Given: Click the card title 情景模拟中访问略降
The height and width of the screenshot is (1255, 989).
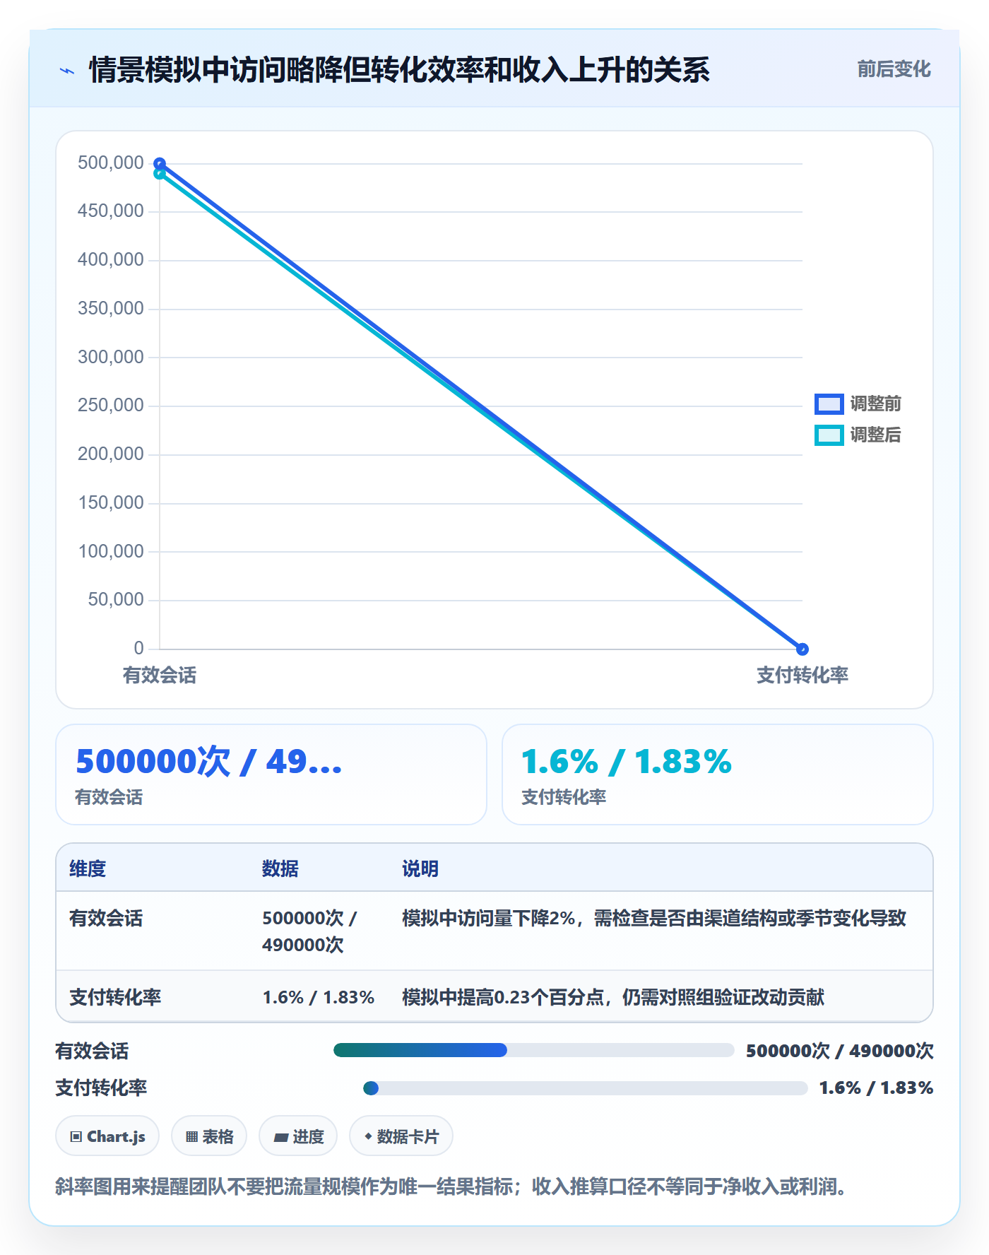Looking at the screenshot, I should (400, 70).
